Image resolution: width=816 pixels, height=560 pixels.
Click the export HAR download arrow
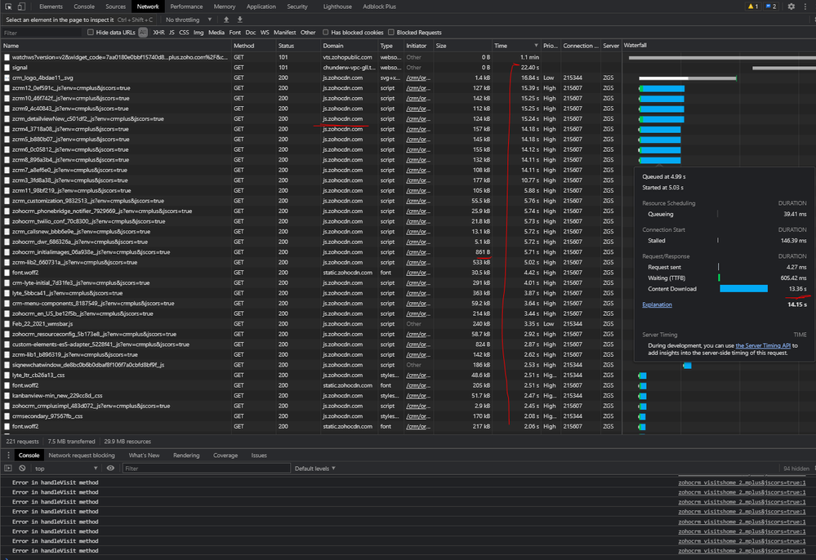[240, 20]
